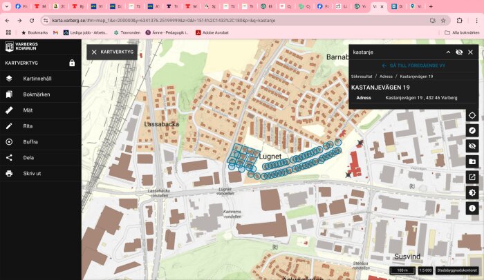Click the Dela share tool

[40, 157]
